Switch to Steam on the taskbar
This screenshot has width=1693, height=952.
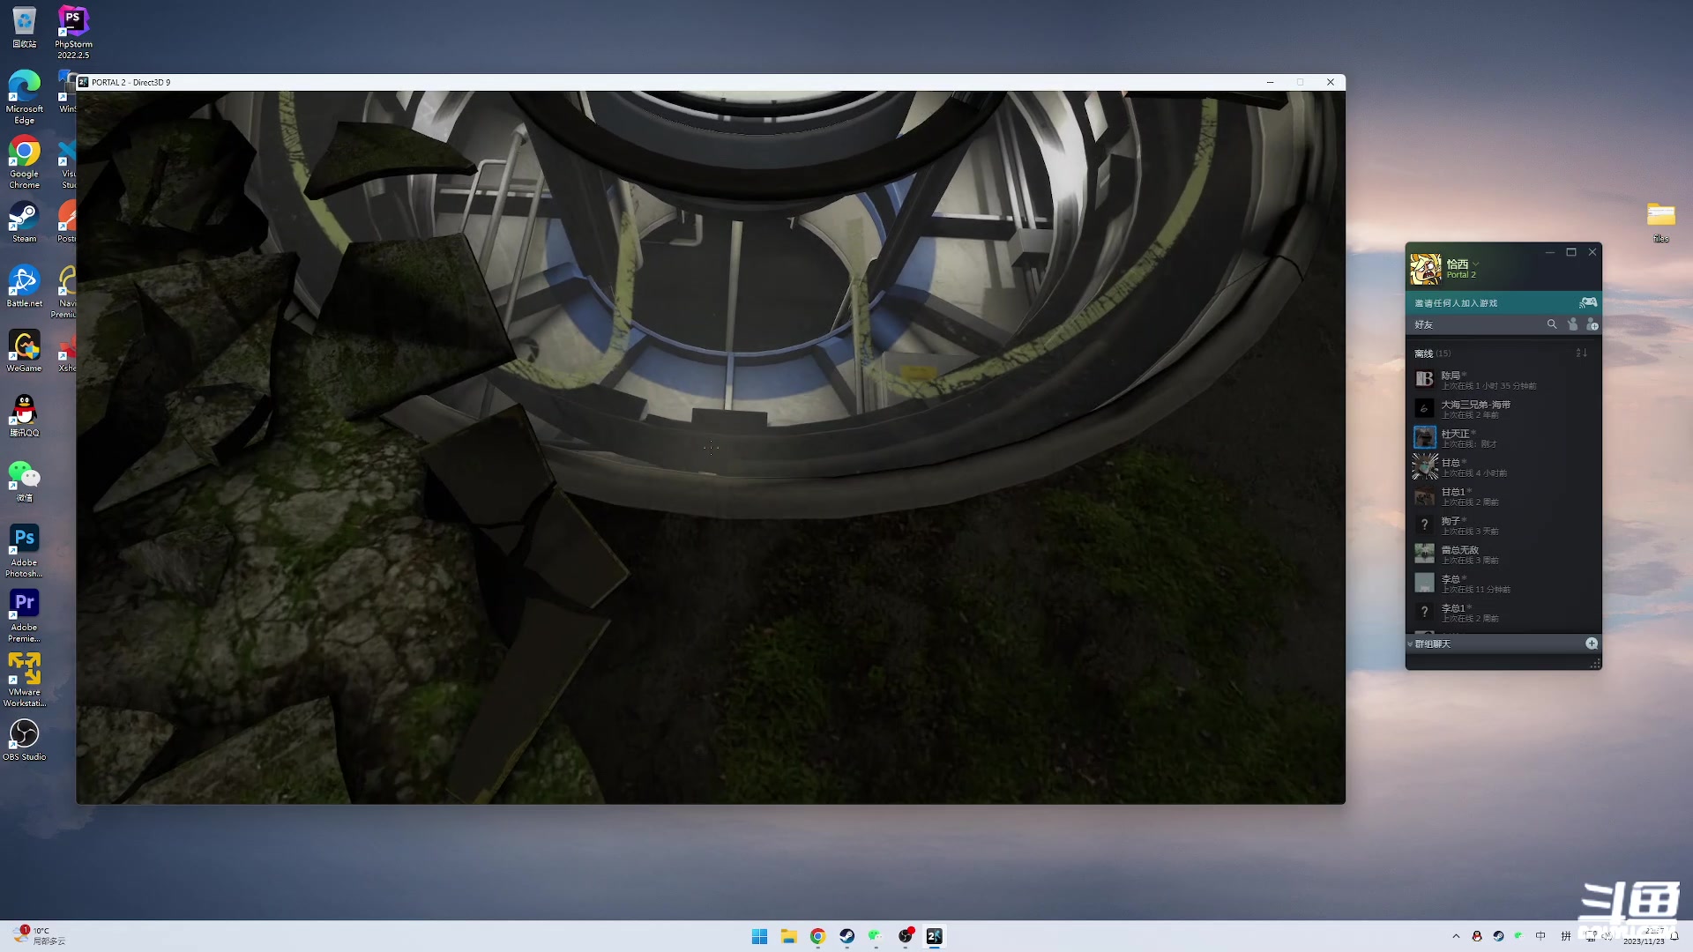tap(846, 936)
